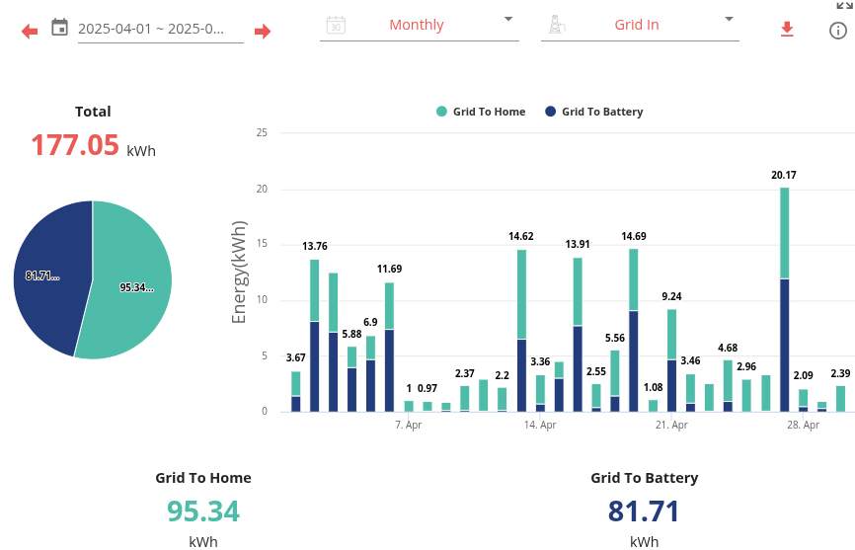Click the 2.39 bar data label
Screen dimensions: 855x550
tap(840, 373)
